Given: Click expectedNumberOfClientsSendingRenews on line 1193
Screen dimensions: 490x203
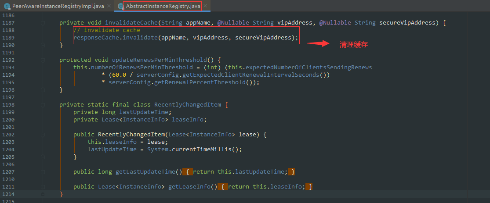Looking at the screenshot, I should [x=309, y=68].
